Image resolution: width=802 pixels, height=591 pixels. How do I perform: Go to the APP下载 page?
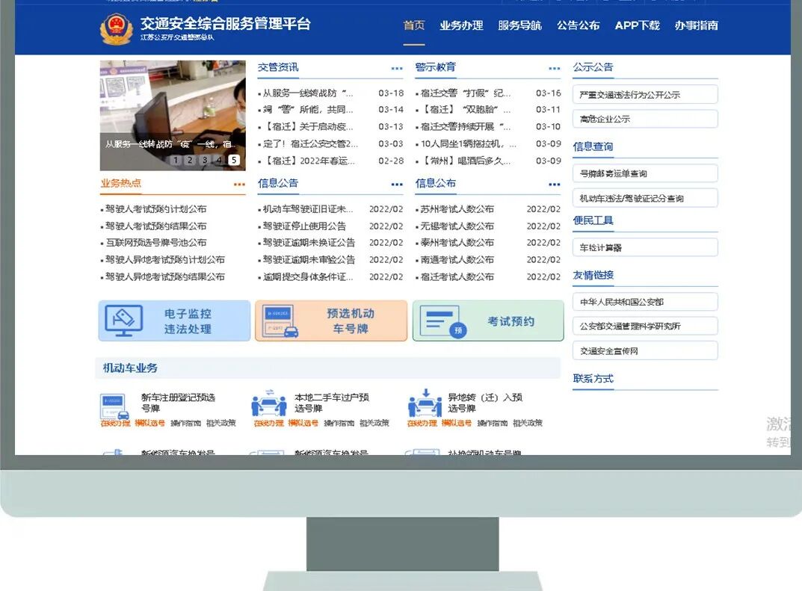tap(636, 25)
